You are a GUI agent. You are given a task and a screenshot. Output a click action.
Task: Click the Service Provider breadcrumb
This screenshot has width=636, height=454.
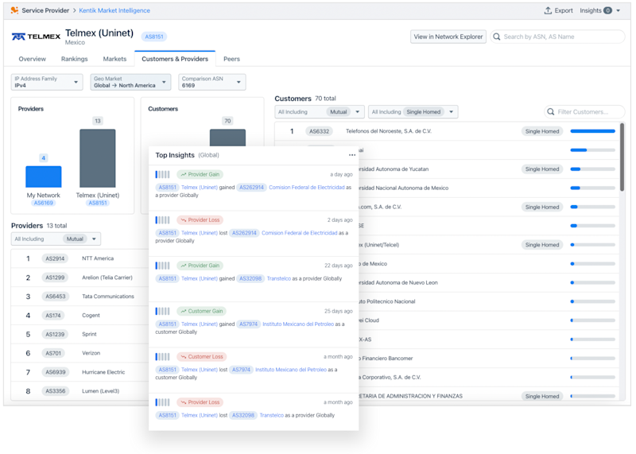pos(45,10)
